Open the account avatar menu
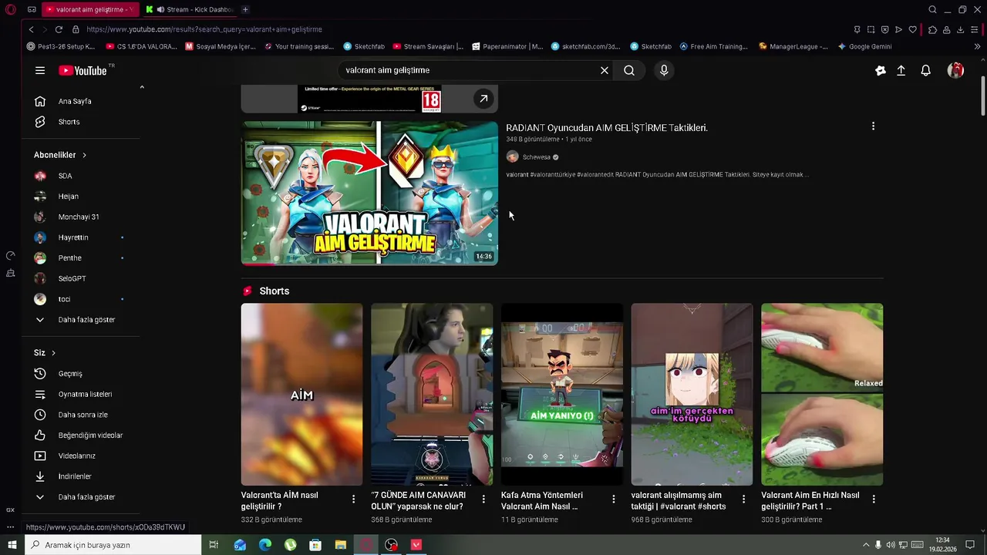987x555 pixels. 955,70
